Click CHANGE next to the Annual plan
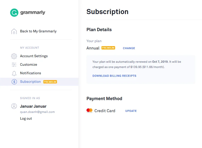The height and width of the screenshot is (148, 202). click(x=129, y=48)
